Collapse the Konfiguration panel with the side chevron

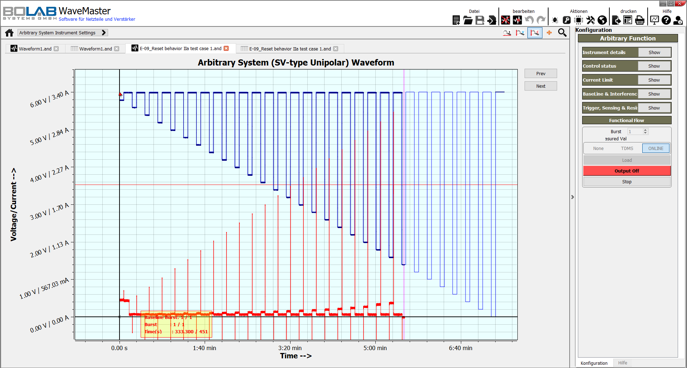tap(573, 197)
